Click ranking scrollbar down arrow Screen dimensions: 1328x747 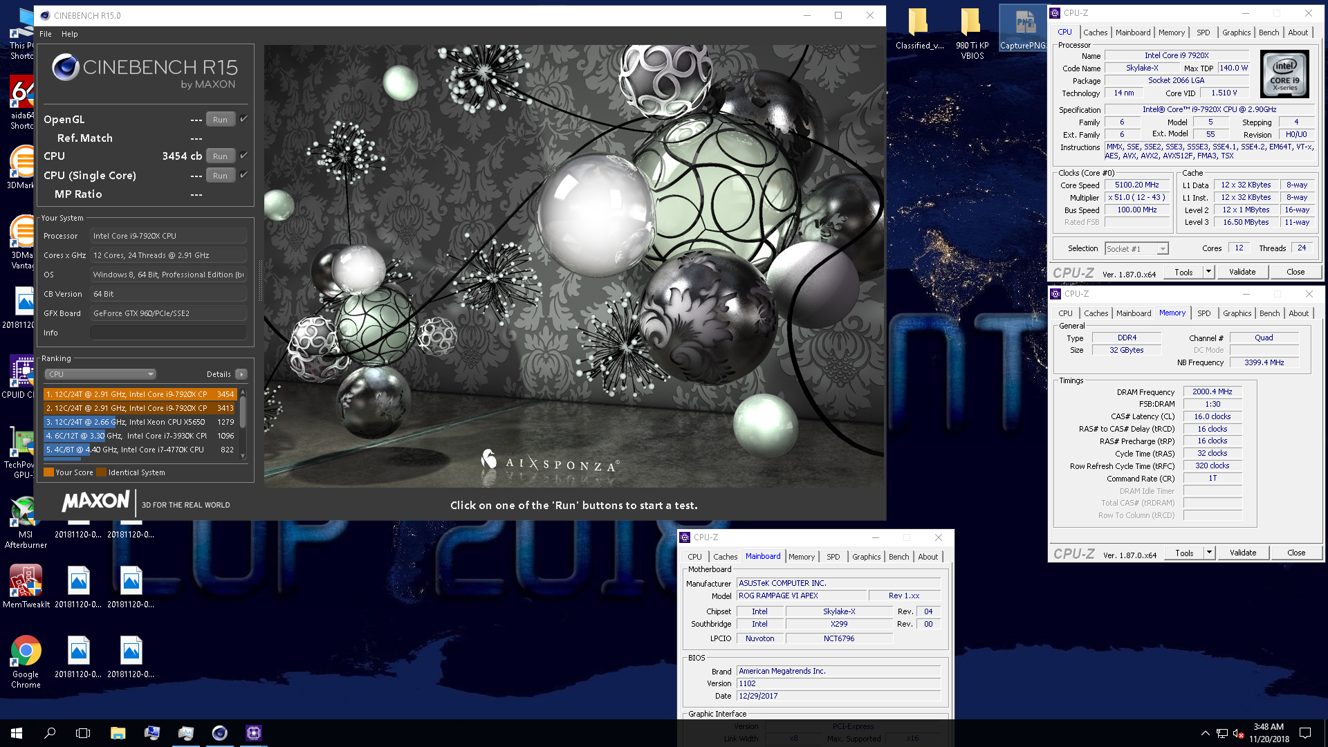[x=243, y=456]
